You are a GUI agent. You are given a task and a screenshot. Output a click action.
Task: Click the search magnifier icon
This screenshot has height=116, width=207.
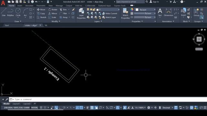click(x=147, y=2)
